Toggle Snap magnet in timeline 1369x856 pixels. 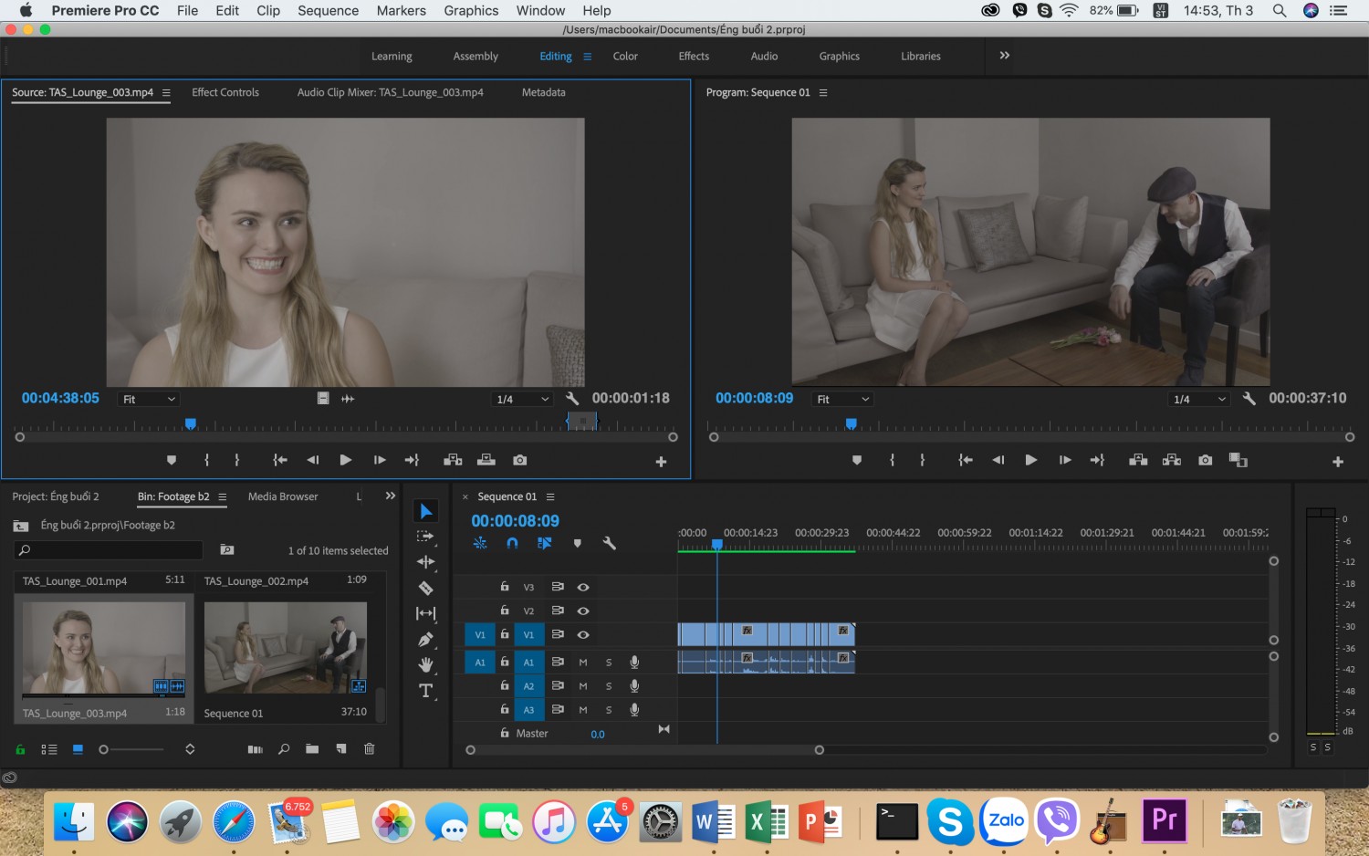tap(512, 543)
